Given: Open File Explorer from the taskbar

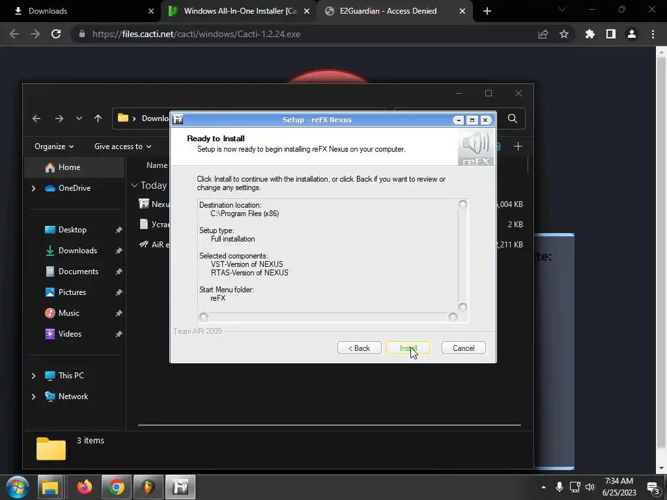Looking at the screenshot, I should pos(50,487).
